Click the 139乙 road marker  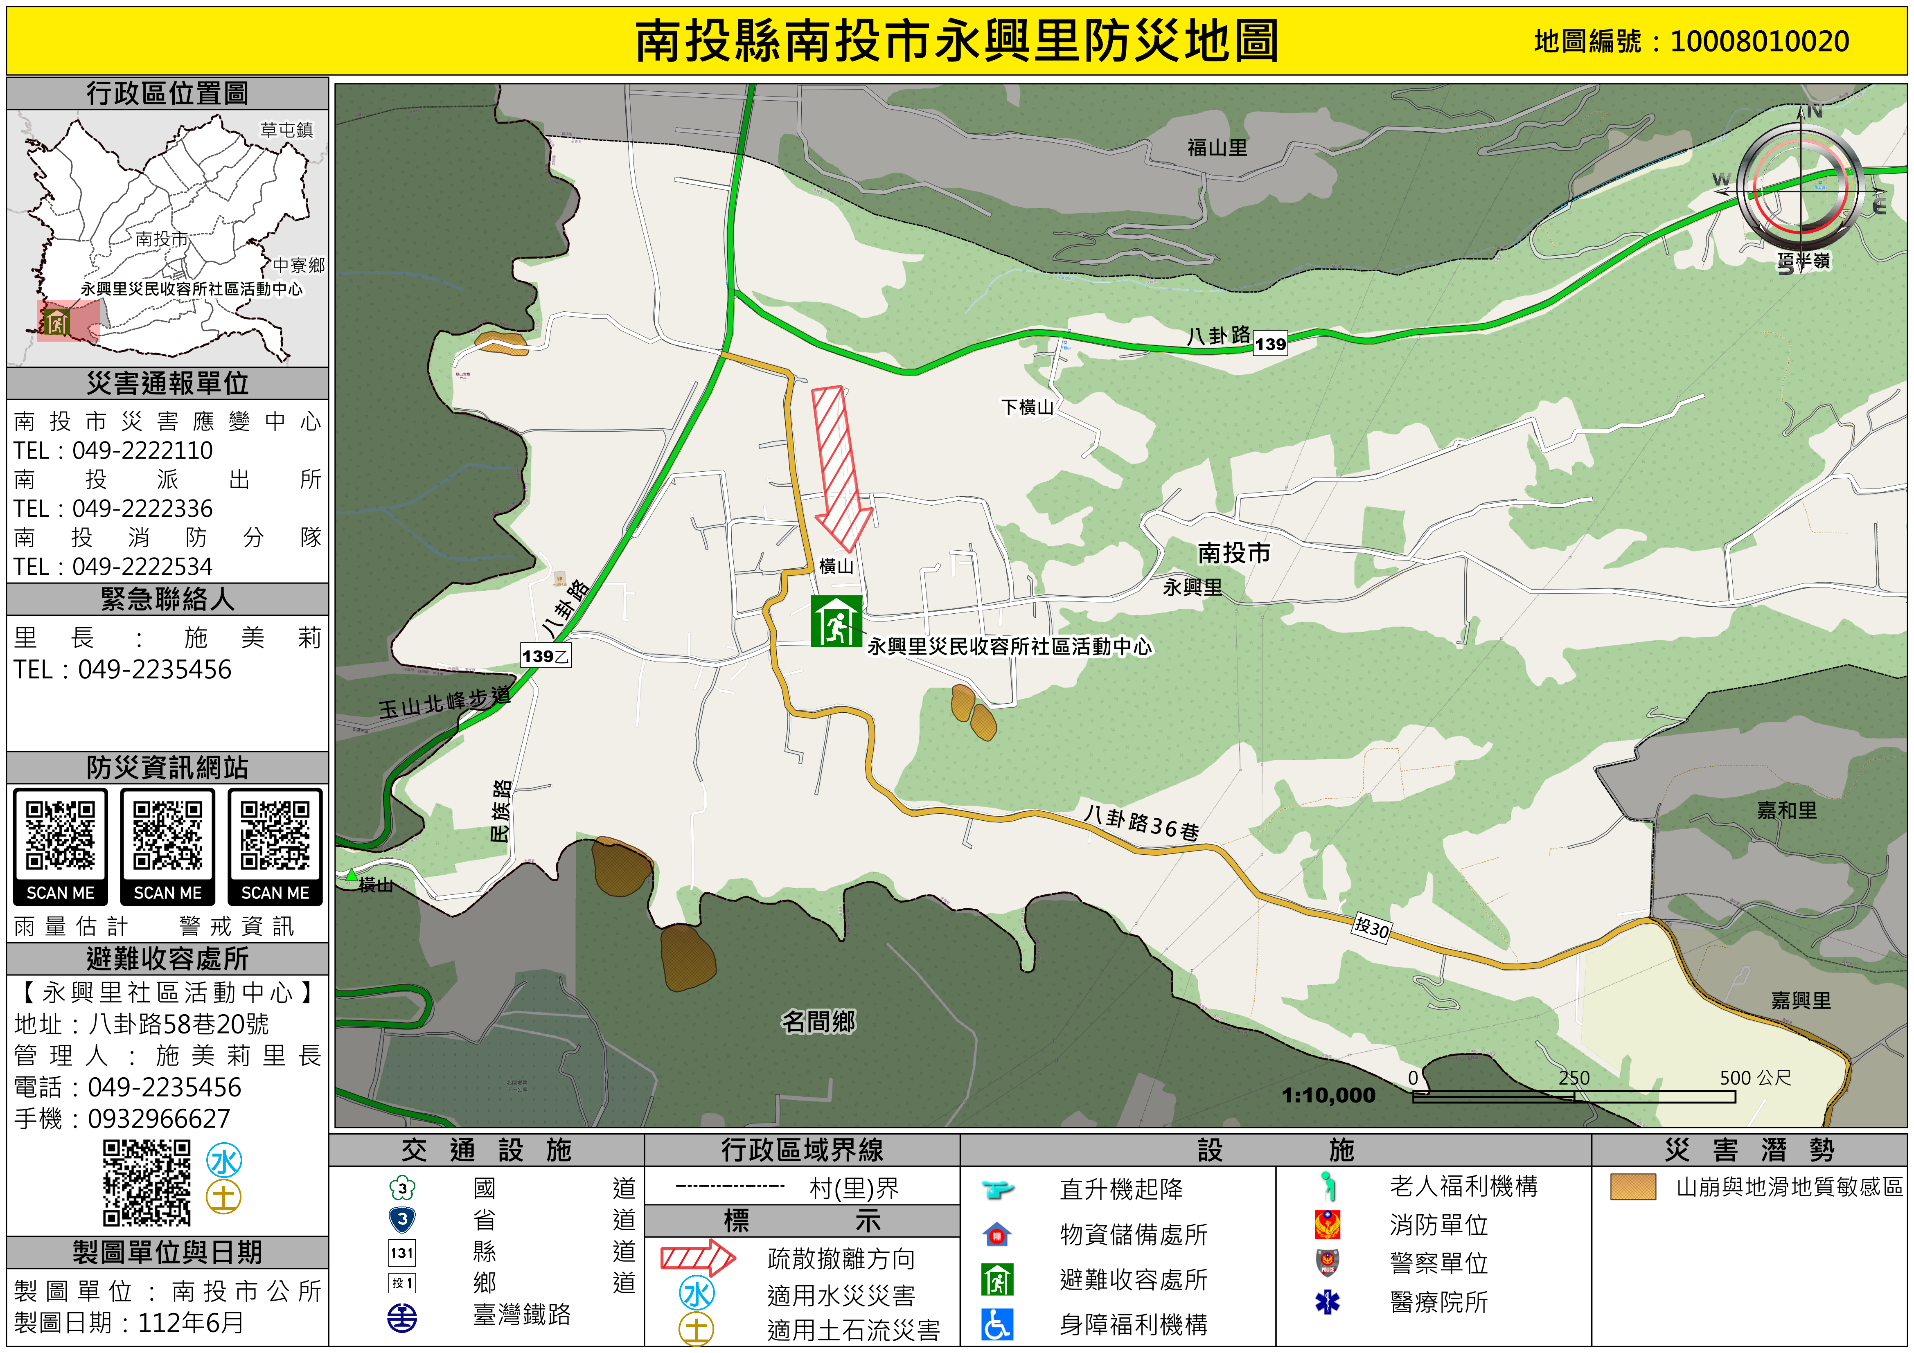pos(545,656)
